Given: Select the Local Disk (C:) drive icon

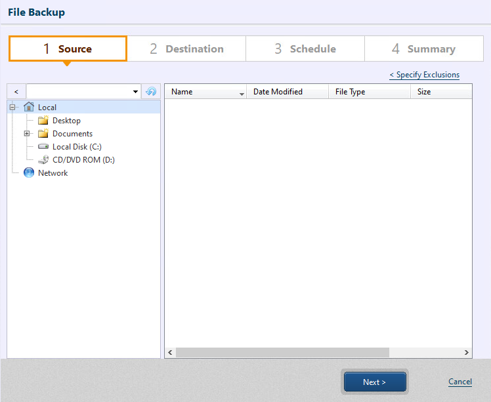Looking at the screenshot, I should (43, 147).
